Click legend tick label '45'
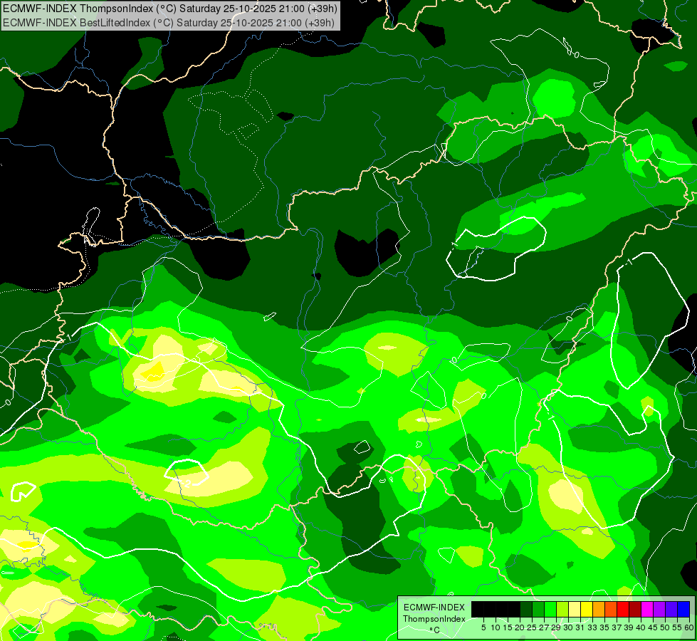 point(654,627)
